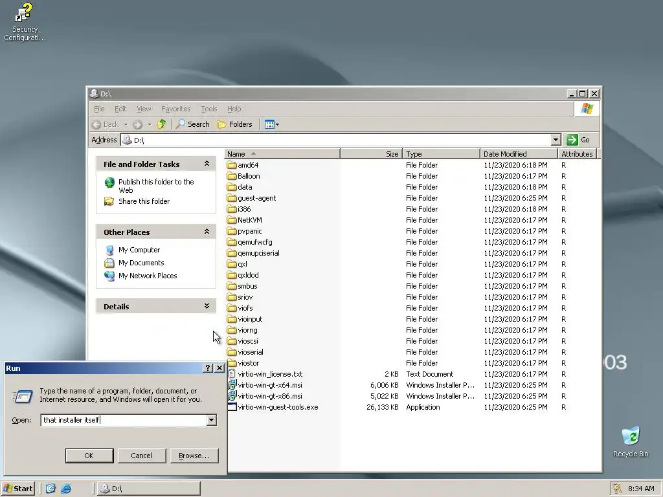Select the vioserial folder icon
The width and height of the screenshot is (663, 497).
pyautogui.click(x=231, y=351)
